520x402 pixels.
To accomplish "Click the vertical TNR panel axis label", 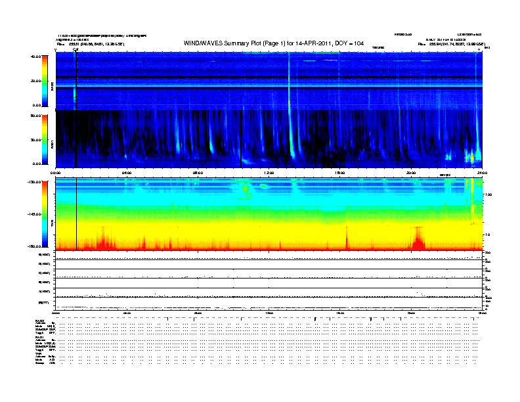I will 52,225.
